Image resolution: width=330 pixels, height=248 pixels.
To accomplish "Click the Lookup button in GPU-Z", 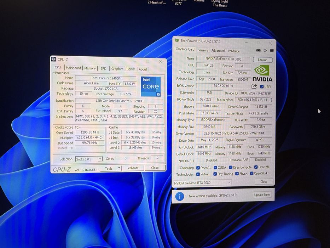I will (x=263, y=60).
